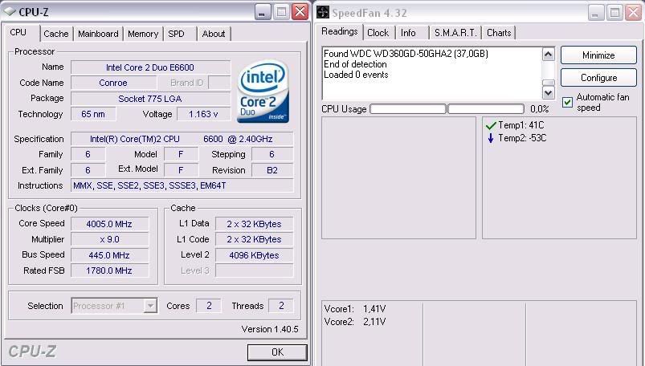Image resolution: width=645 pixels, height=366 pixels.
Task: Click the second CPU Usage progress bar
Action: tap(486, 109)
